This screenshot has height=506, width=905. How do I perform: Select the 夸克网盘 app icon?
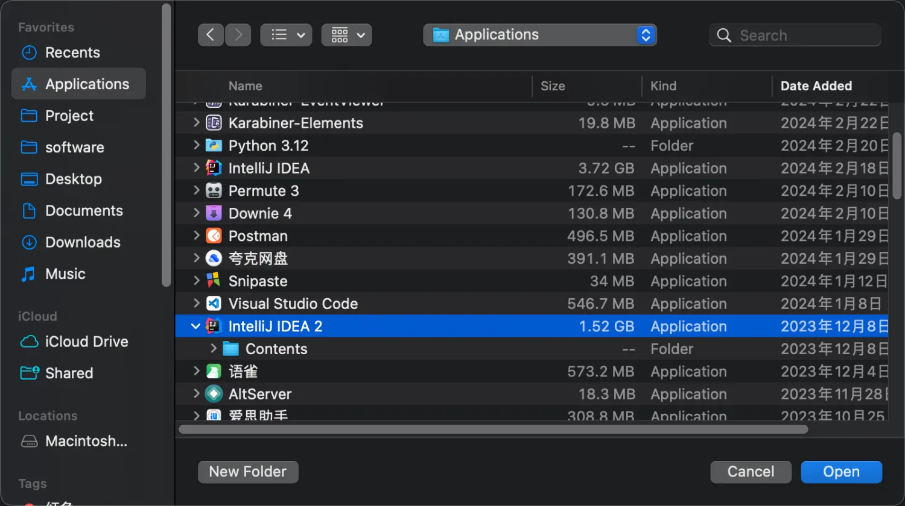coord(214,258)
